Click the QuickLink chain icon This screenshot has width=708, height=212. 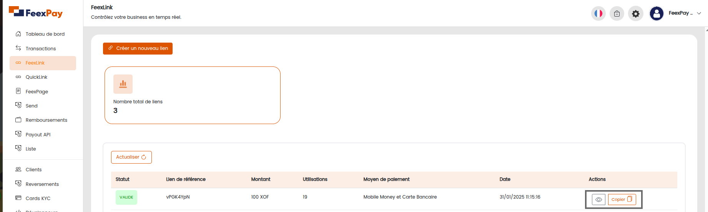(18, 77)
